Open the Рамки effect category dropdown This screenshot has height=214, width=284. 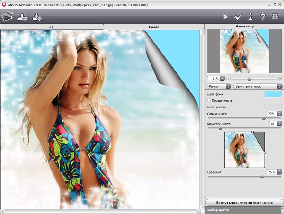219,86
